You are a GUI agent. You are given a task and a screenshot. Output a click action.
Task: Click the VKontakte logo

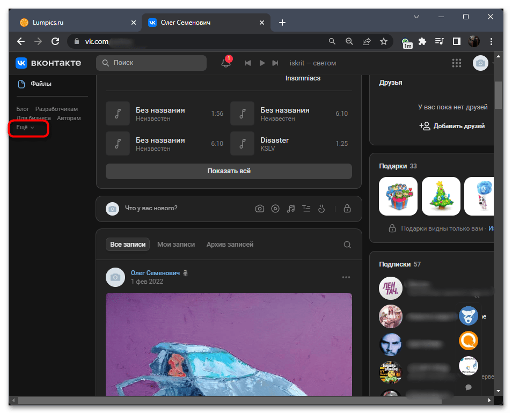[x=48, y=63]
